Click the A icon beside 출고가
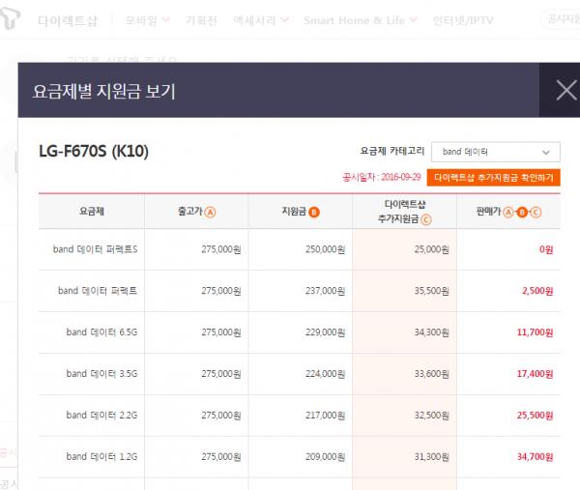This screenshot has width=580, height=490. [x=211, y=212]
